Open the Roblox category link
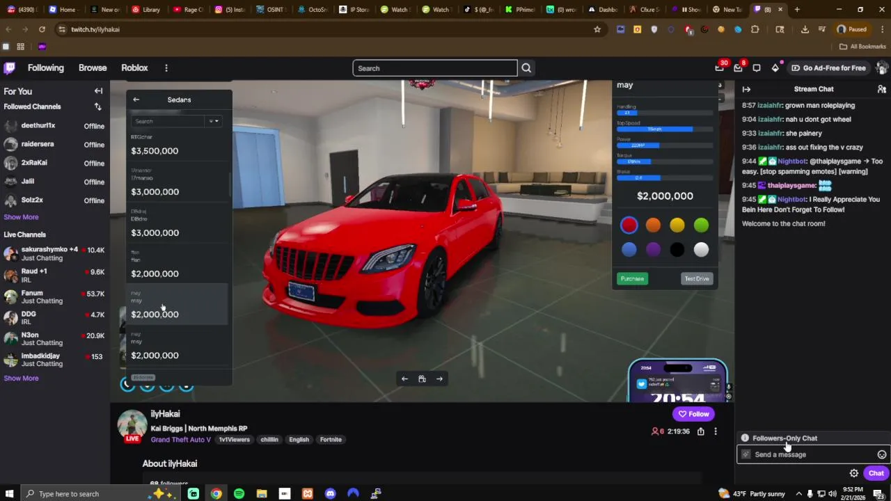 click(x=134, y=68)
